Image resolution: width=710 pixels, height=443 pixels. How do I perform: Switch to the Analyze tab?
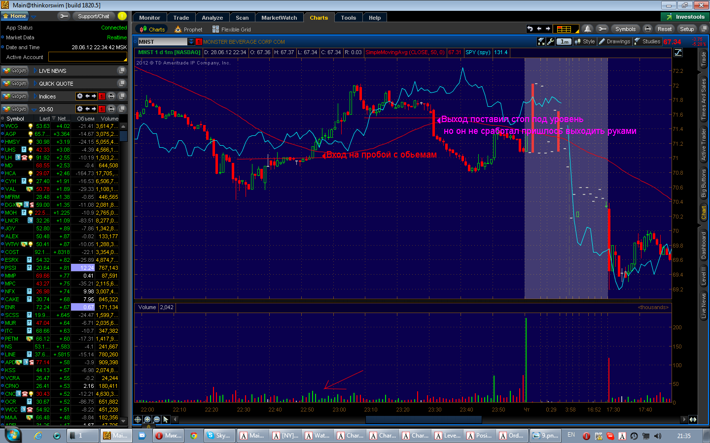213,18
